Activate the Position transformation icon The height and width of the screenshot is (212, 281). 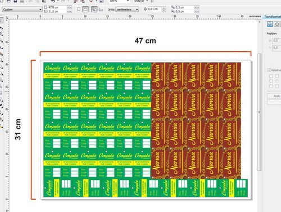click(x=270, y=24)
